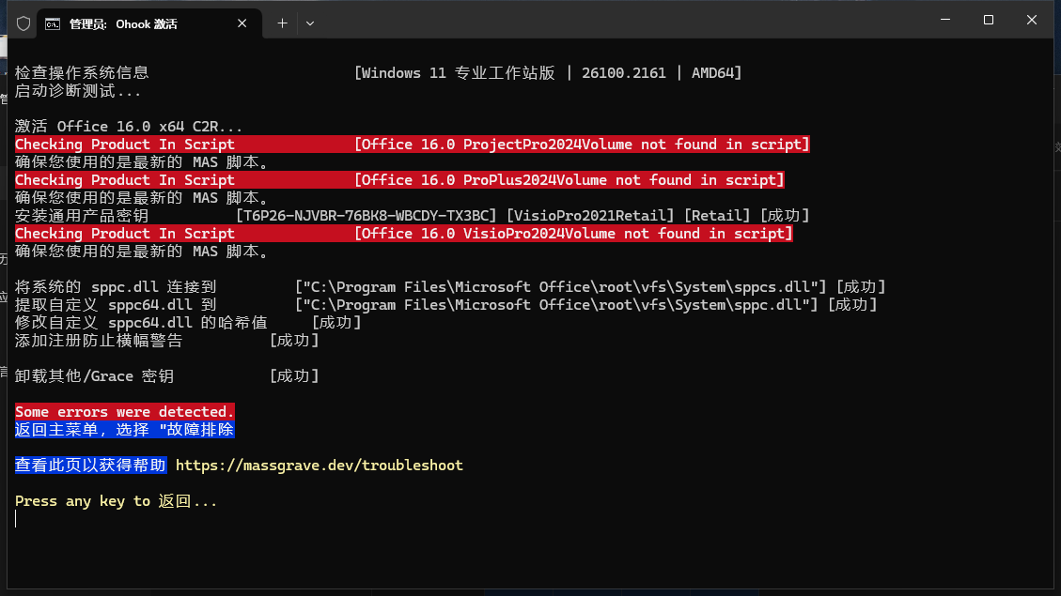Click the ProjectPro2024Volume not found message
This screenshot has width=1061, height=596.
tap(582, 144)
